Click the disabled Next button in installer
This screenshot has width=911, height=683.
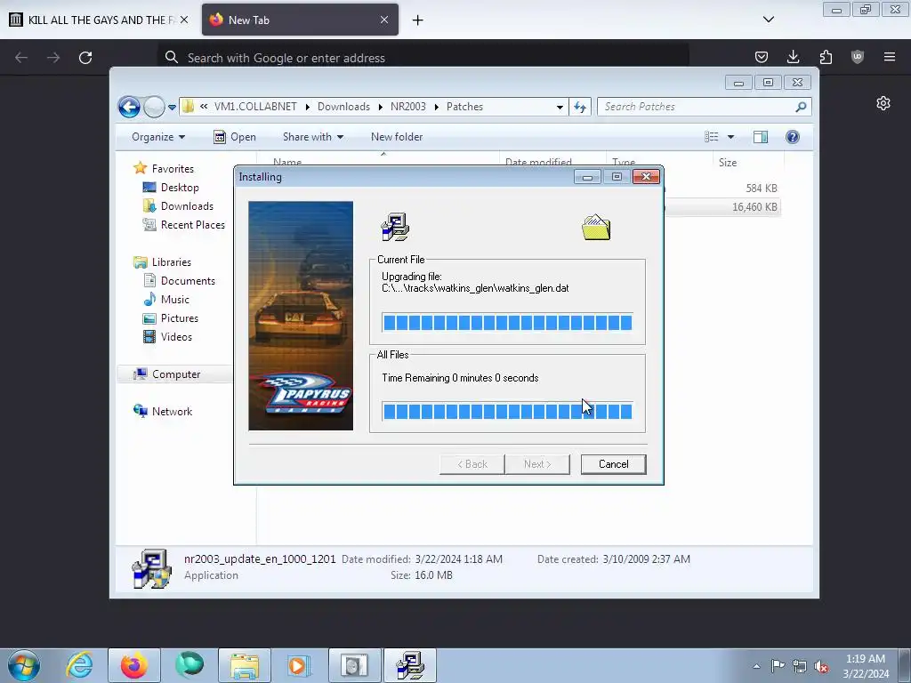pos(536,464)
